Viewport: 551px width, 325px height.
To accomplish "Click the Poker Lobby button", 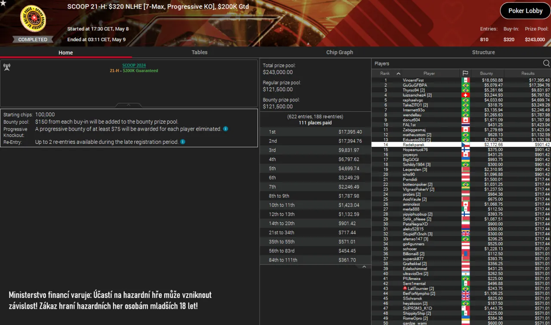I will [x=525, y=11].
